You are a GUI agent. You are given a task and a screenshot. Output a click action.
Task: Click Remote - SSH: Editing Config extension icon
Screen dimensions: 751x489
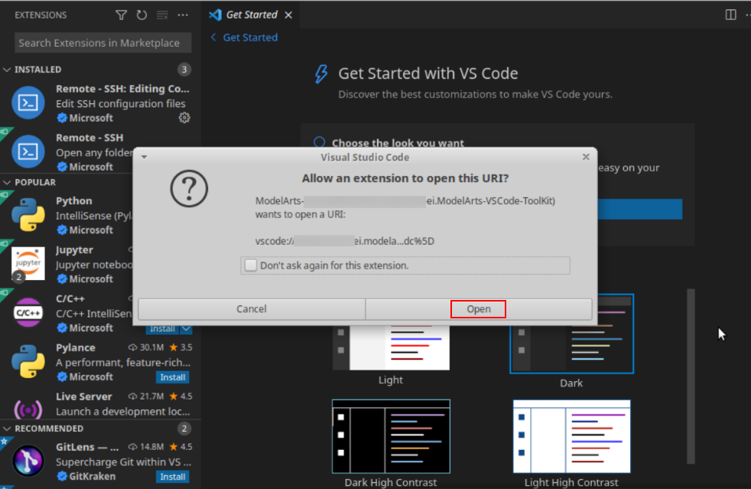click(x=28, y=103)
